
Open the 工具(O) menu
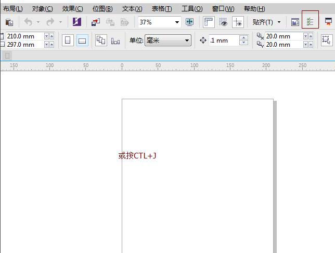point(192,9)
